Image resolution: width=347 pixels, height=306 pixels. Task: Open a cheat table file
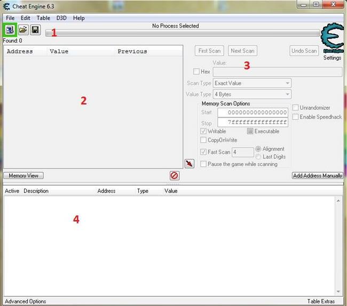(x=23, y=30)
